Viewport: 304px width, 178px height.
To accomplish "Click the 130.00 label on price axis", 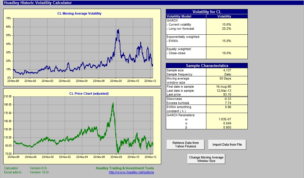I will click(x=8, y=129).
